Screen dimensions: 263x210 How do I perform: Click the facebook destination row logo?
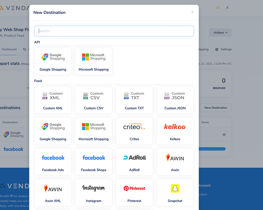(13, 149)
